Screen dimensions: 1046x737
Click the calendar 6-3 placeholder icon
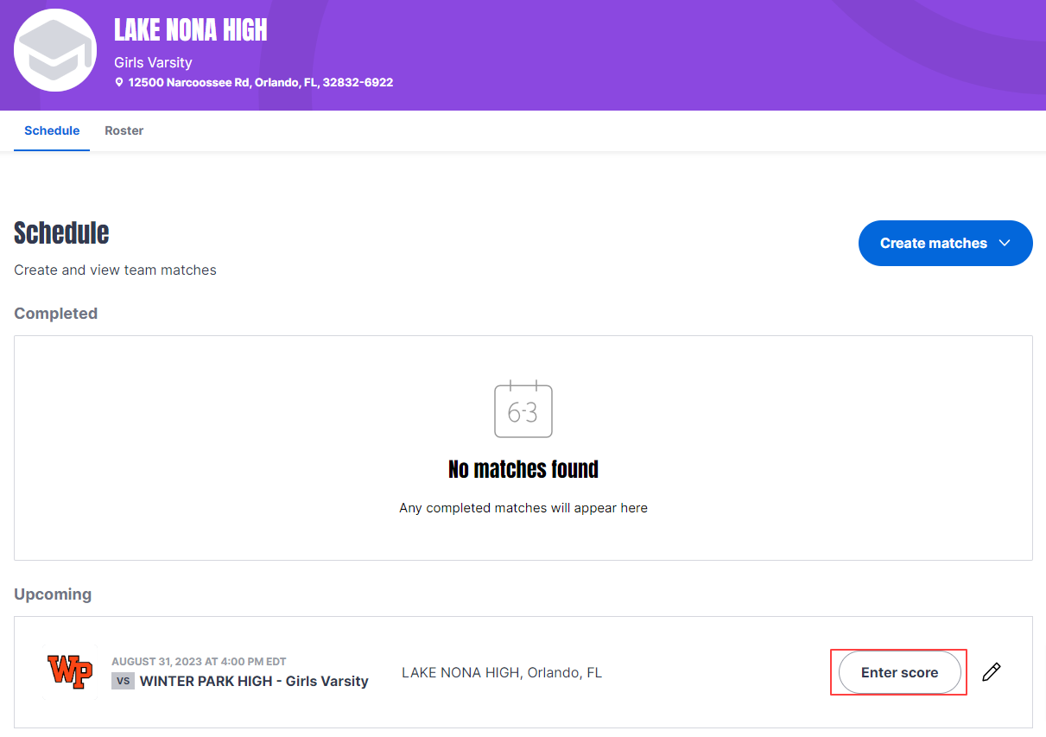(523, 409)
